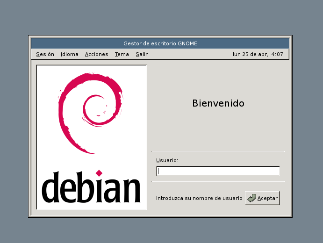Open the Idioma menu
The height and width of the screenshot is (243, 323).
tap(70, 54)
